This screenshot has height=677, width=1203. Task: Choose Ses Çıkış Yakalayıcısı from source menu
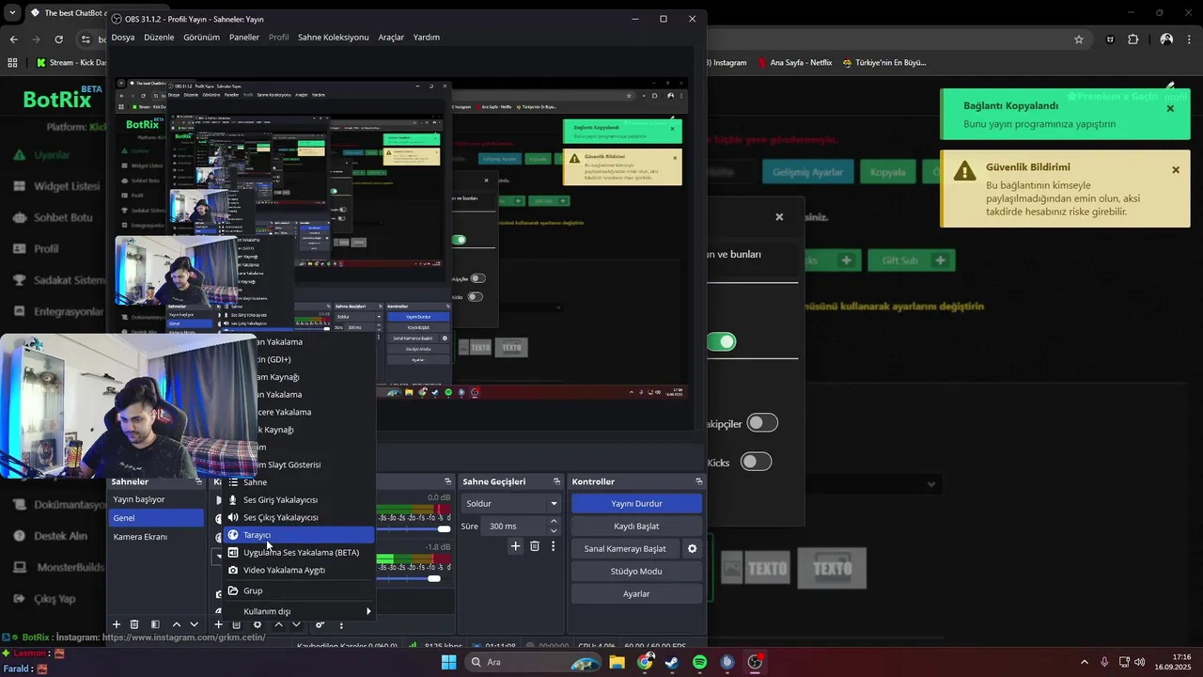pyautogui.click(x=299, y=517)
